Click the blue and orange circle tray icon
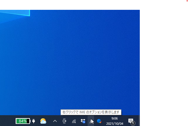The image size is (188, 126). (x=99, y=121)
